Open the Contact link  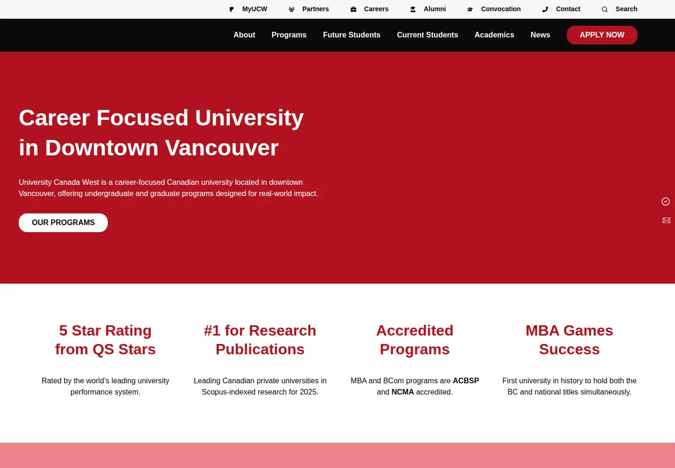(568, 9)
